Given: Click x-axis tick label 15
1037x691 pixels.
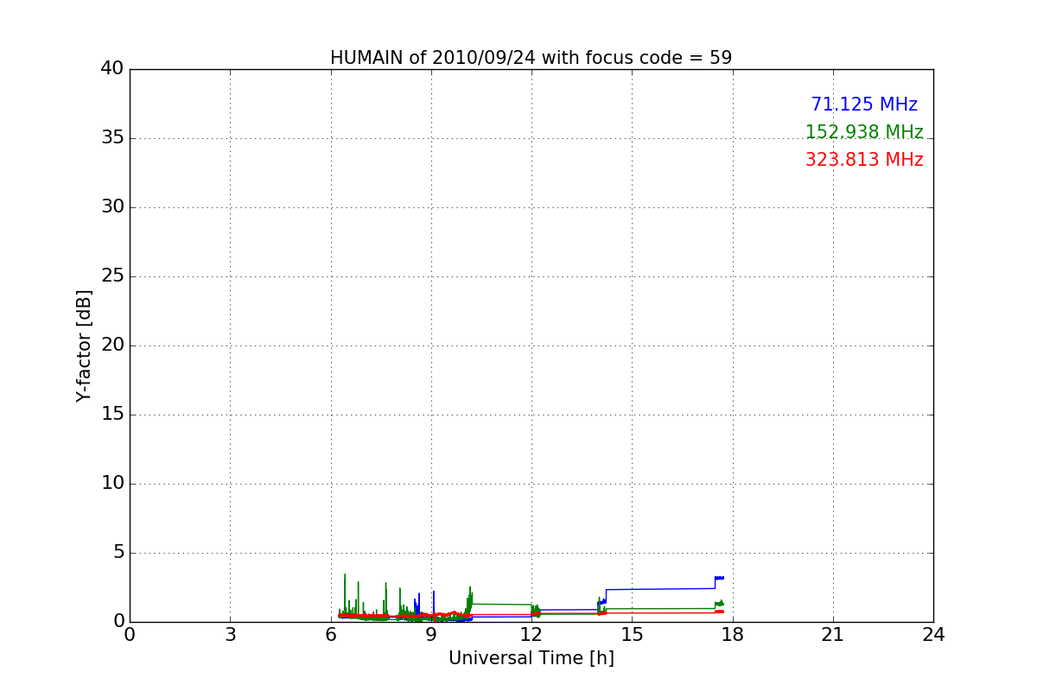Looking at the screenshot, I should [x=632, y=635].
